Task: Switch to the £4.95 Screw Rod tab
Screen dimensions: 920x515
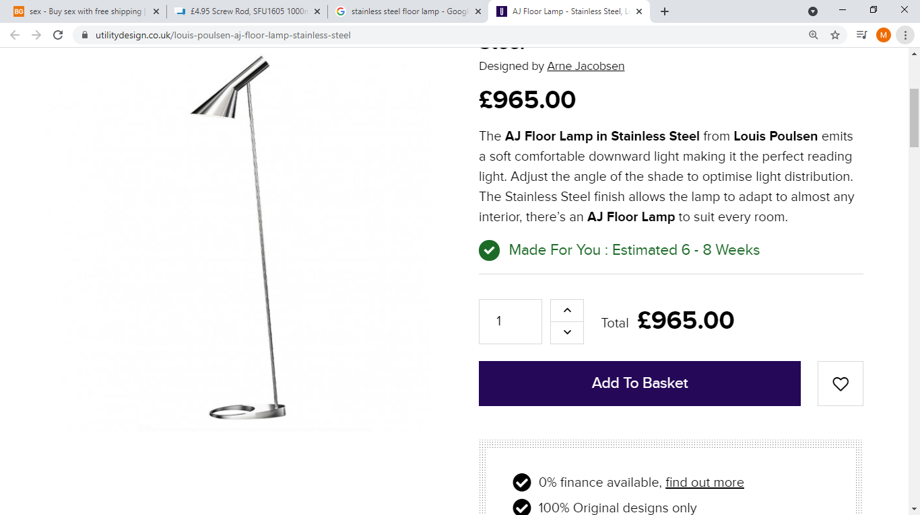Action: [246, 11]
